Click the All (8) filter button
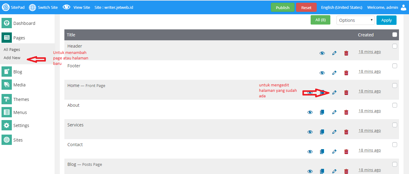The height and width of the screenshot is (174, 409). pos(320,20)
